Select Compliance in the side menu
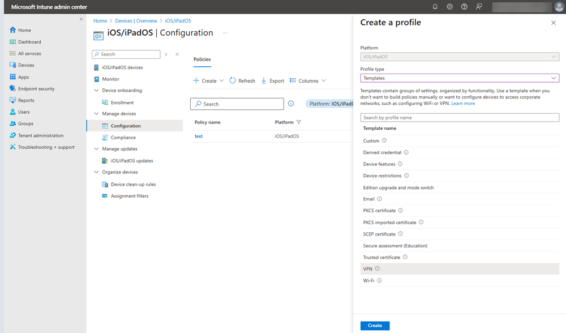 [x=123, y=138]
